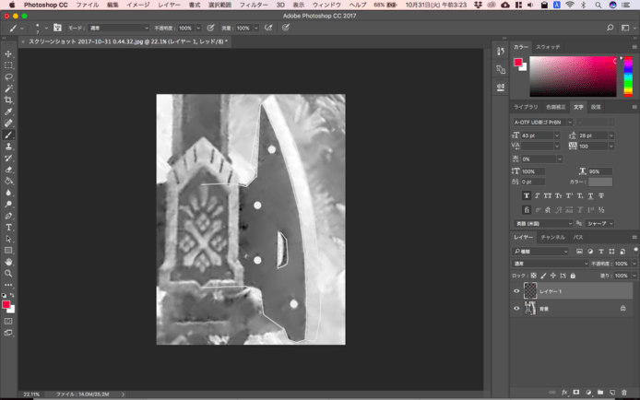Pick the Crop tool

[x=8, y=100]
